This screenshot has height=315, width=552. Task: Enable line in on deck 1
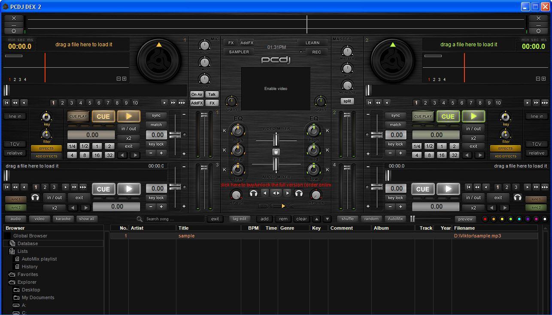(15, 117)
